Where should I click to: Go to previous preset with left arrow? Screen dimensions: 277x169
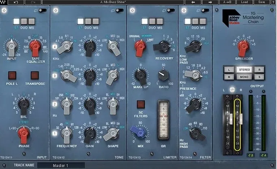tap(193, 2)
